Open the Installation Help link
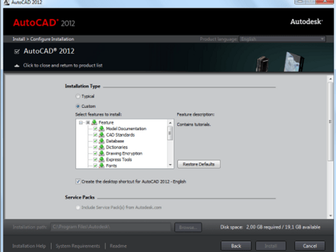This screenshot has height=252, width=336. tap(29, 246)
